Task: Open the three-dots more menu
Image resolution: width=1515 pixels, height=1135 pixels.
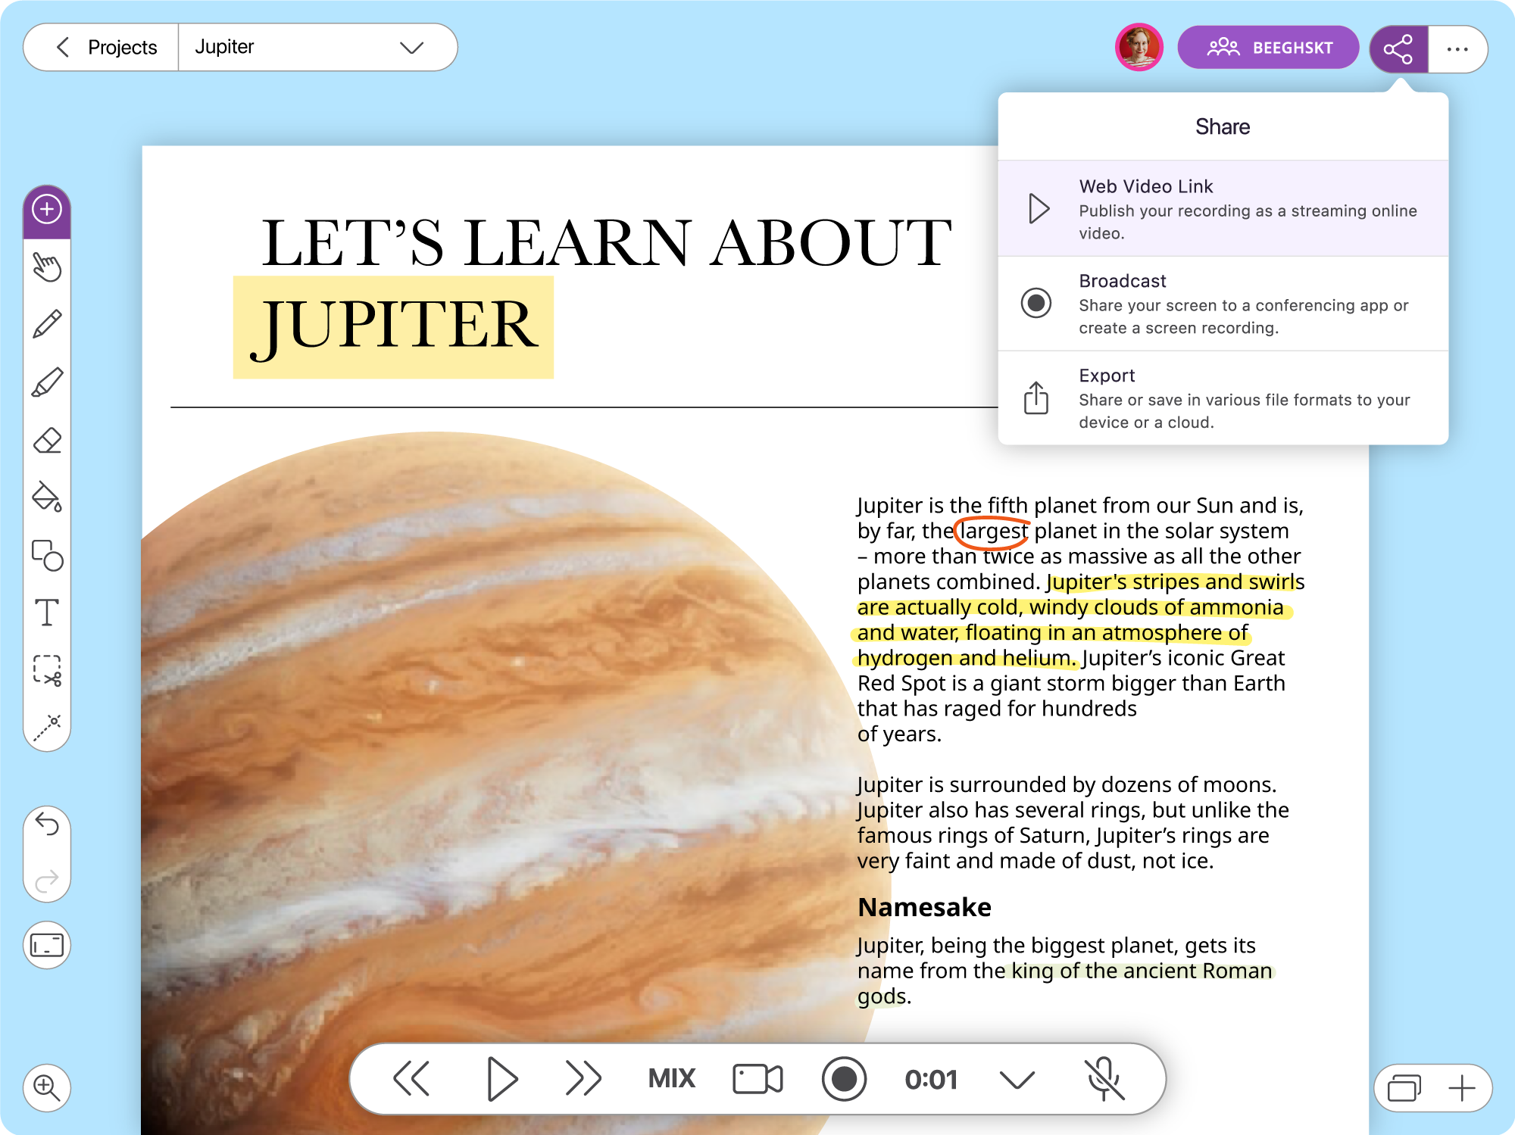Action: (x=1457, y=49)
